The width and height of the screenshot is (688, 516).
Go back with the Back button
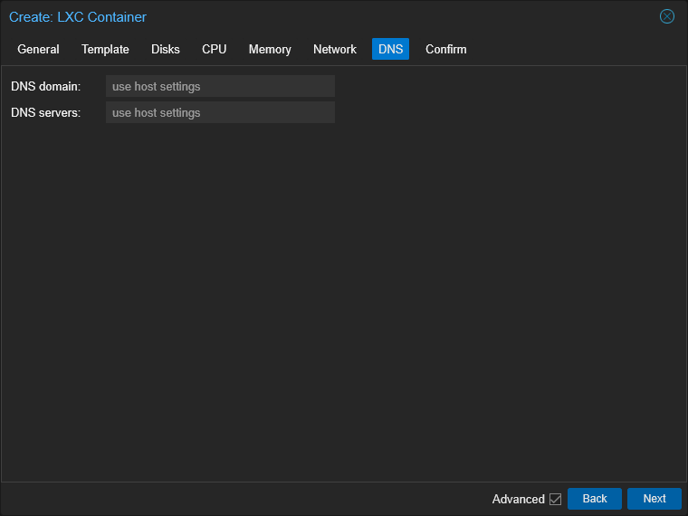(595, 499)
